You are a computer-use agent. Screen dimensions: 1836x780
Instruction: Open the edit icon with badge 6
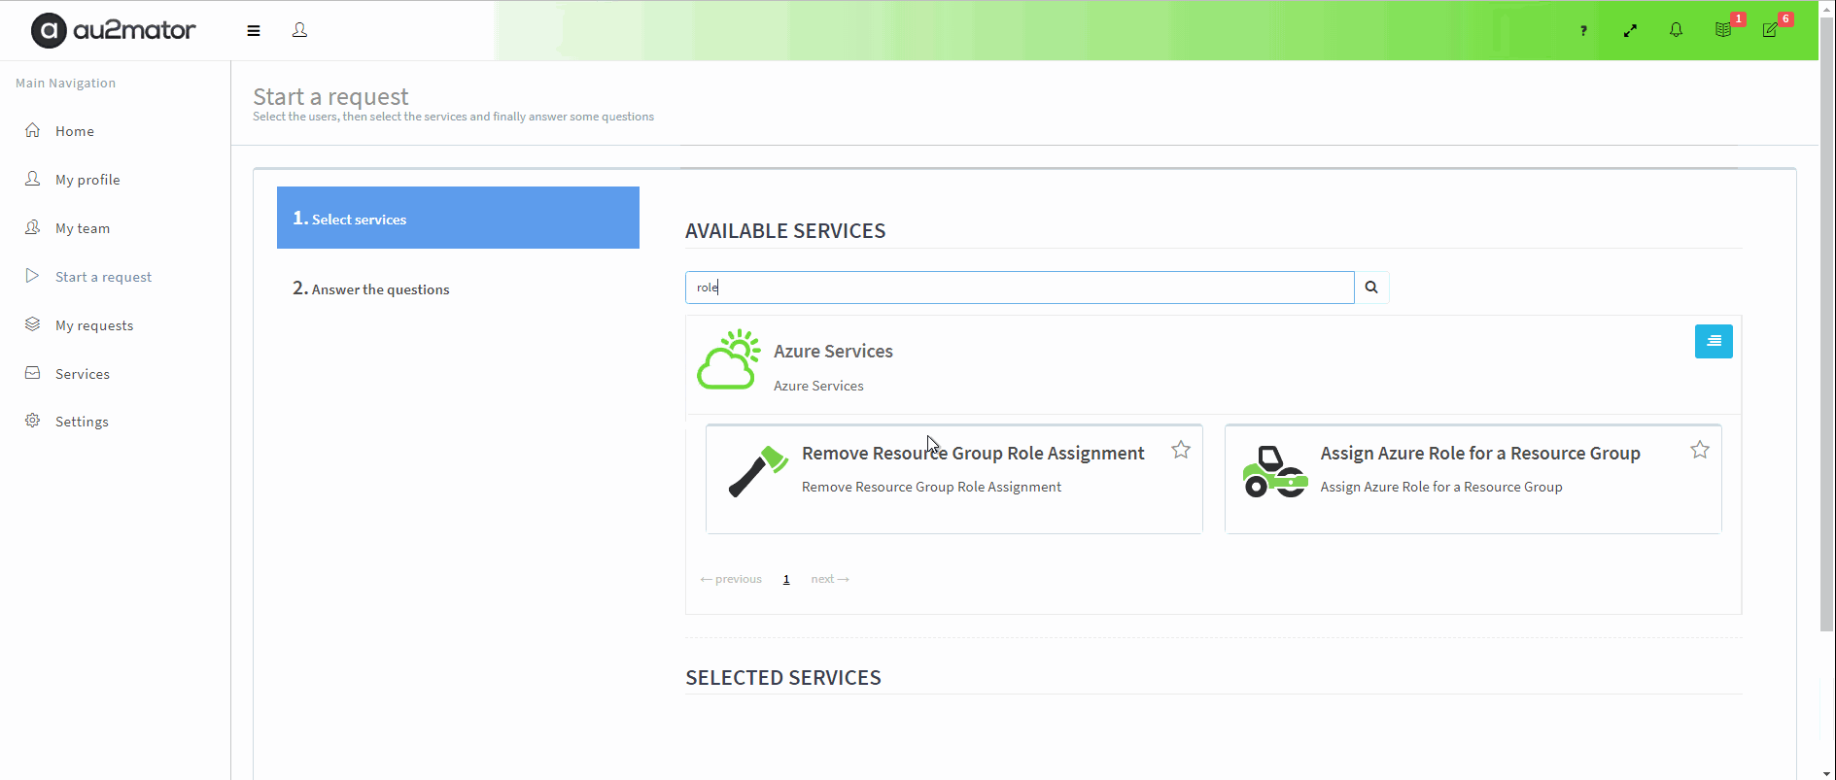tap(1770, 30)
